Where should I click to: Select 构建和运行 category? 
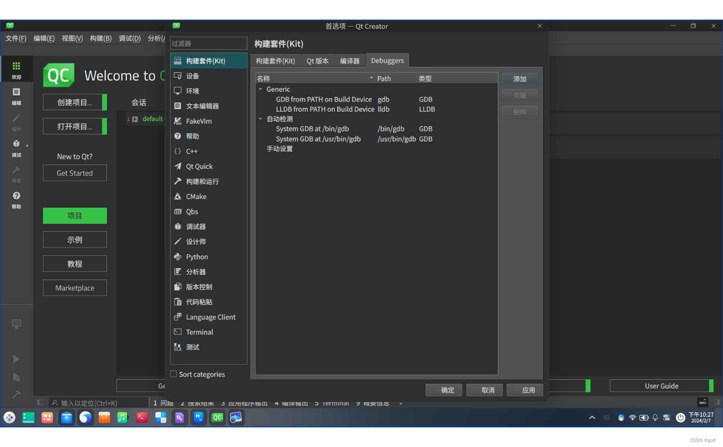click(x=209, y=182)
